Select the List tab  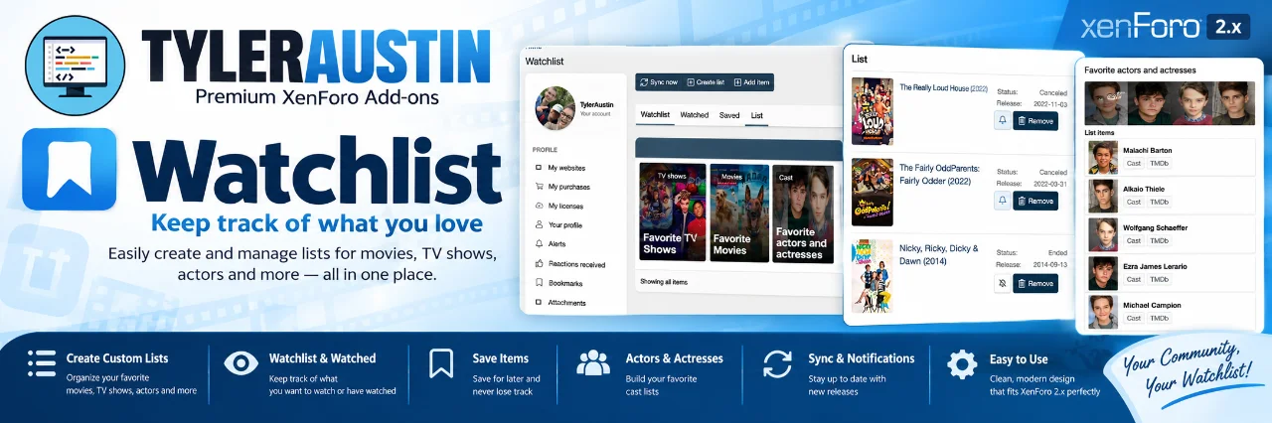click(756, 115)
